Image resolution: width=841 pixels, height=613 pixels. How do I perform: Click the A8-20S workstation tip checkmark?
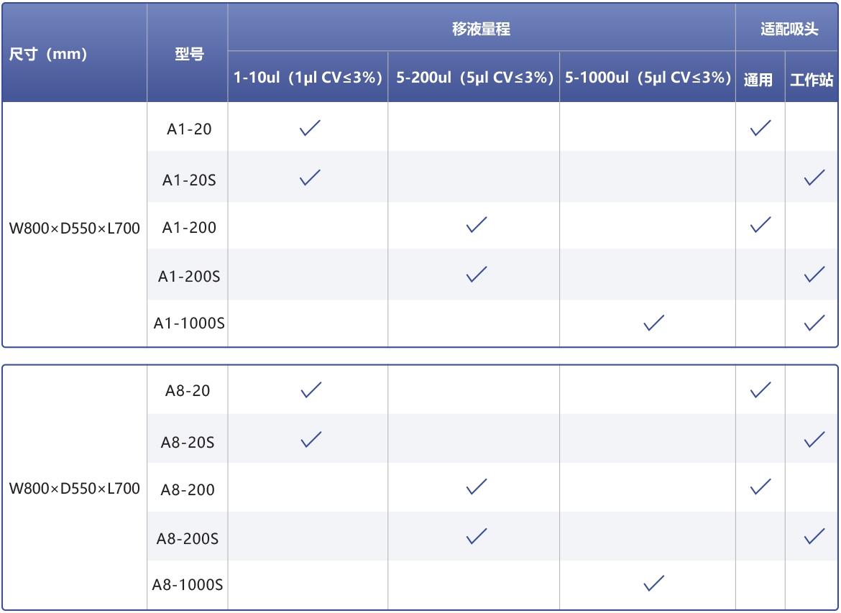814,439
